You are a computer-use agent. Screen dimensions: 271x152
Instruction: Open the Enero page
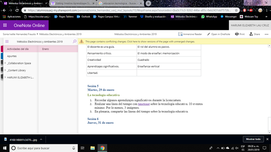58,49
